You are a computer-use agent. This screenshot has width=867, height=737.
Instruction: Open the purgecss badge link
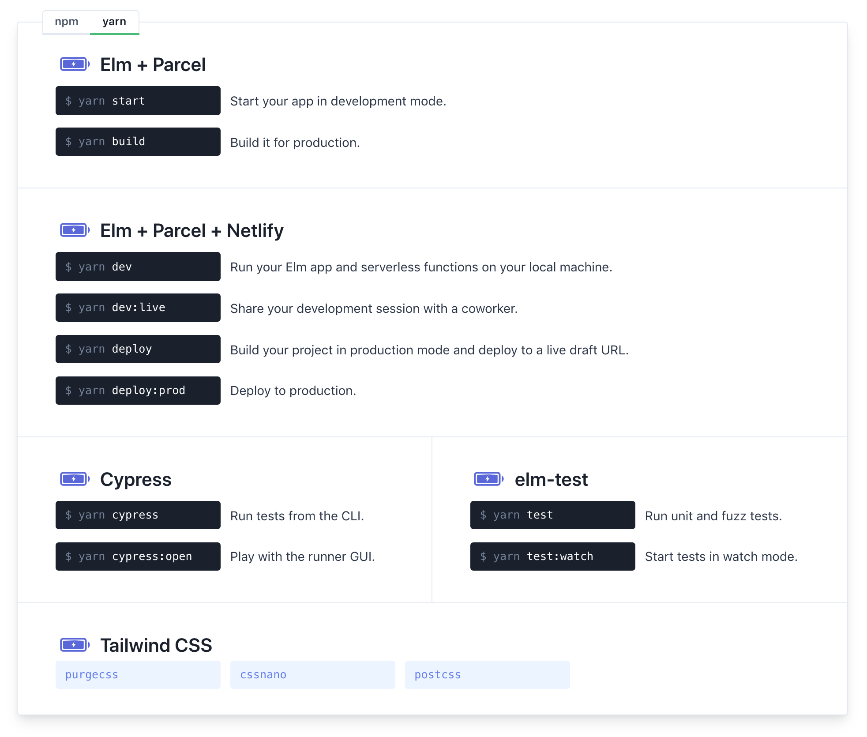click(138, 674)
